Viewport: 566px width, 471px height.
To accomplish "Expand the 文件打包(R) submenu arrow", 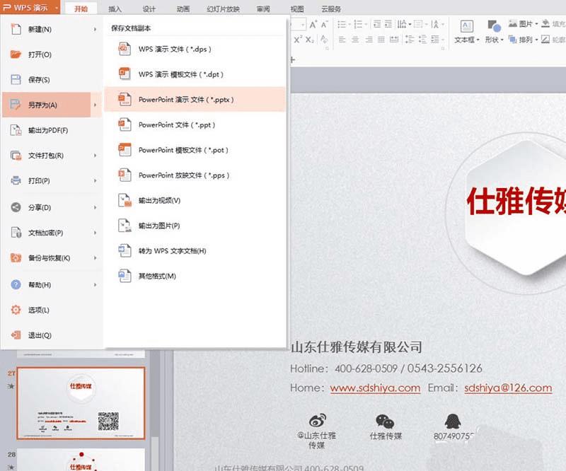I will [x=95, y=156].
